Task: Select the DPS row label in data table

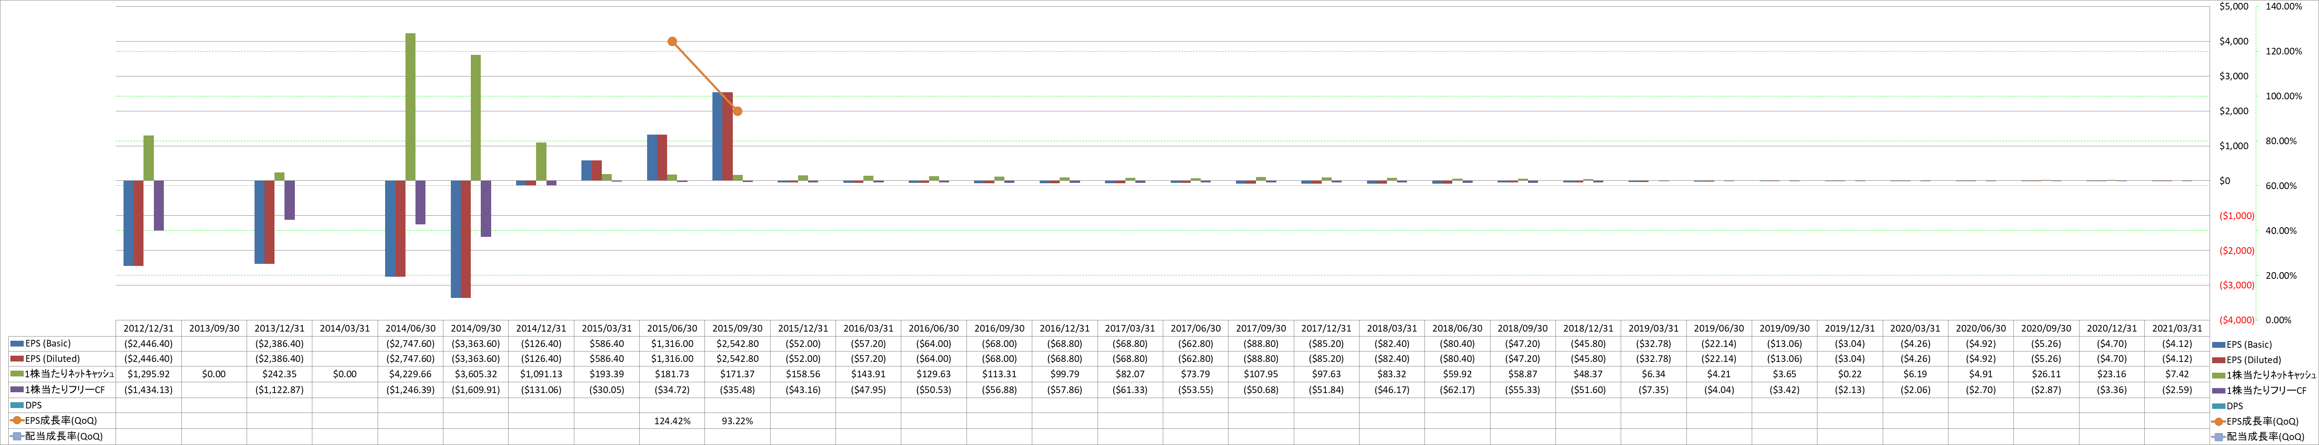Action: pos(33,406)
